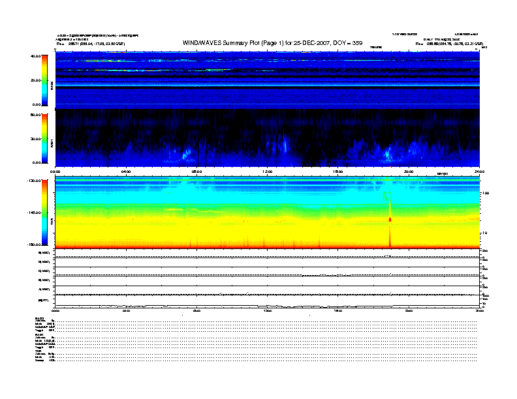This screenshot has width=517, height=399.
Task: Click the TNR spectrogram panel
Action: (x=268, y=213)
